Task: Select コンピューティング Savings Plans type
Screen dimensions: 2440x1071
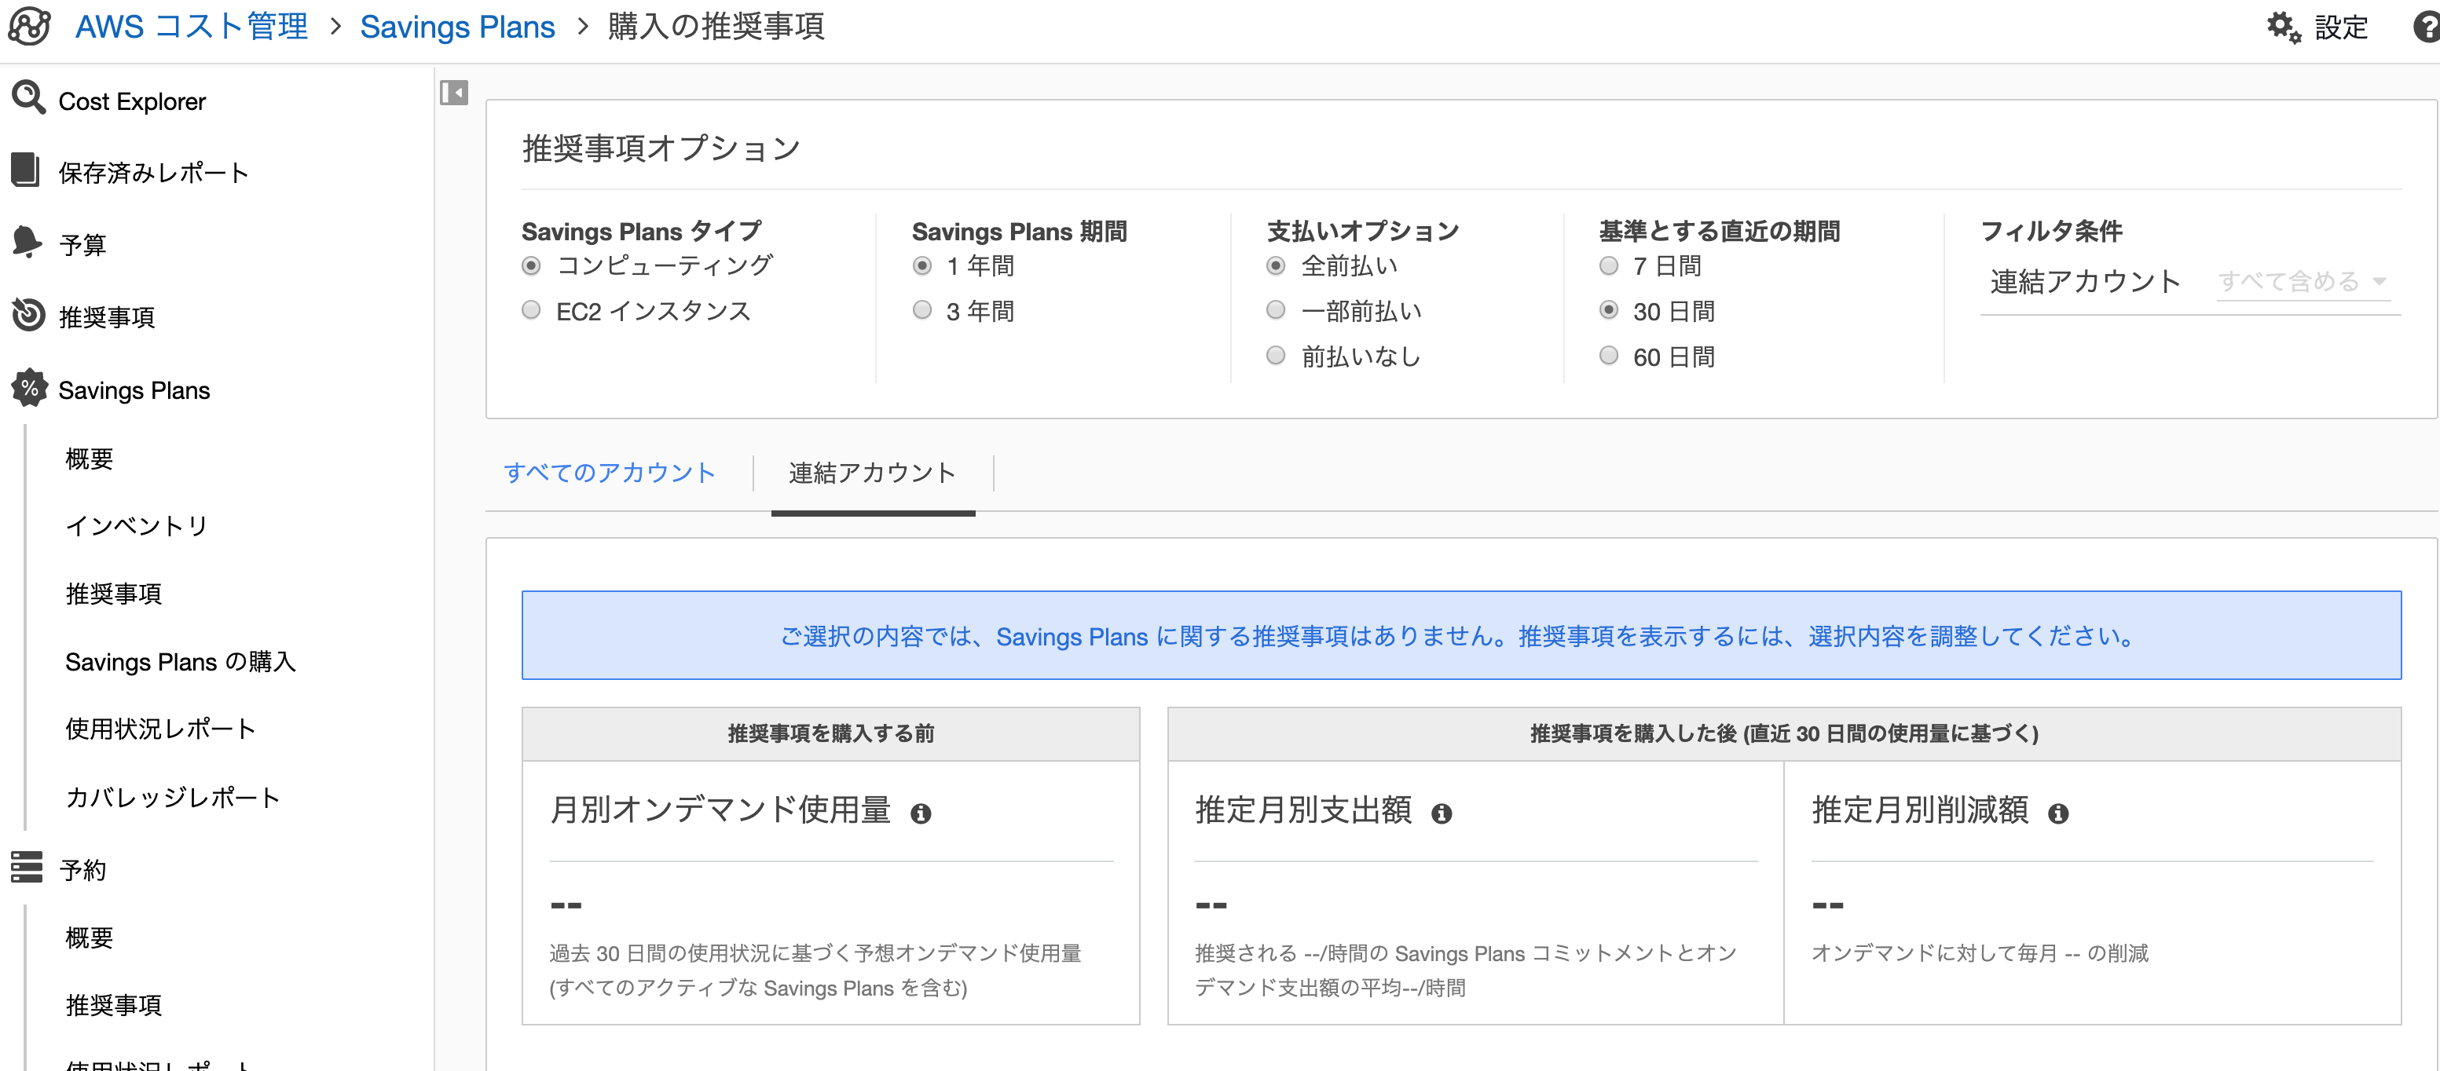Action: point(531,266)
